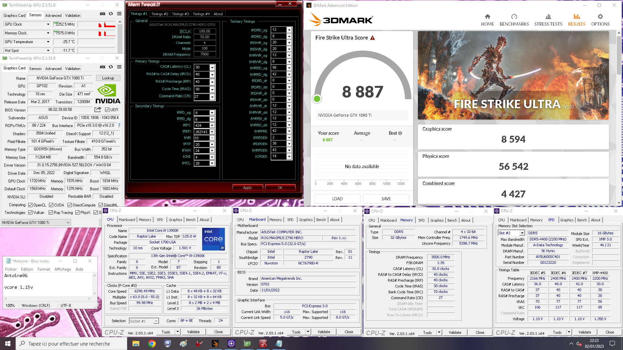Screen dimensions: 623x350
Task: Open hamburger menu in GPU-Z Graphics Card window
Action: 119,67
